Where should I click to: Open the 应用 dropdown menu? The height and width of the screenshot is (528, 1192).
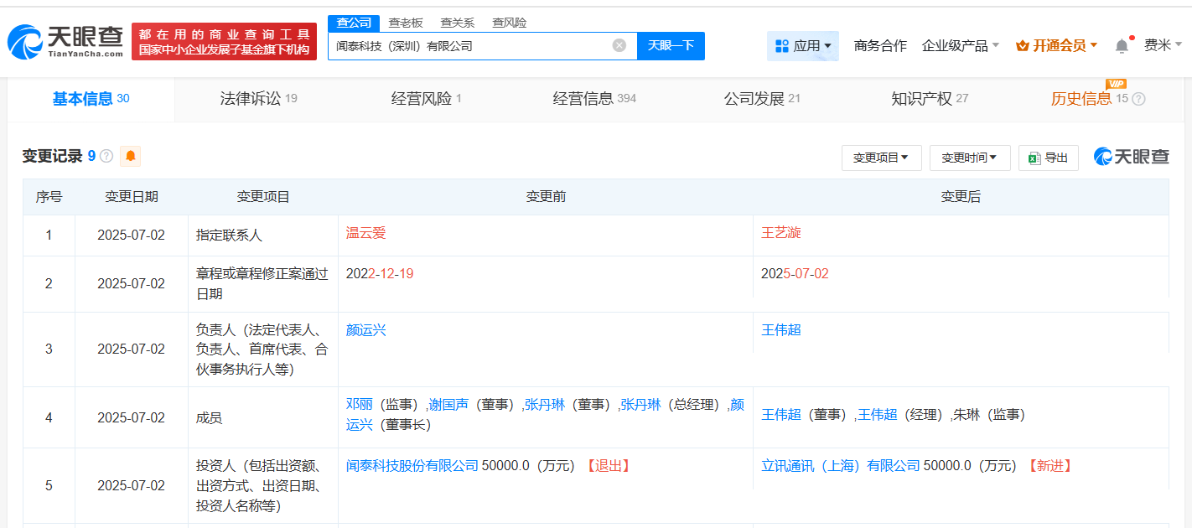[x=803, y=45]
